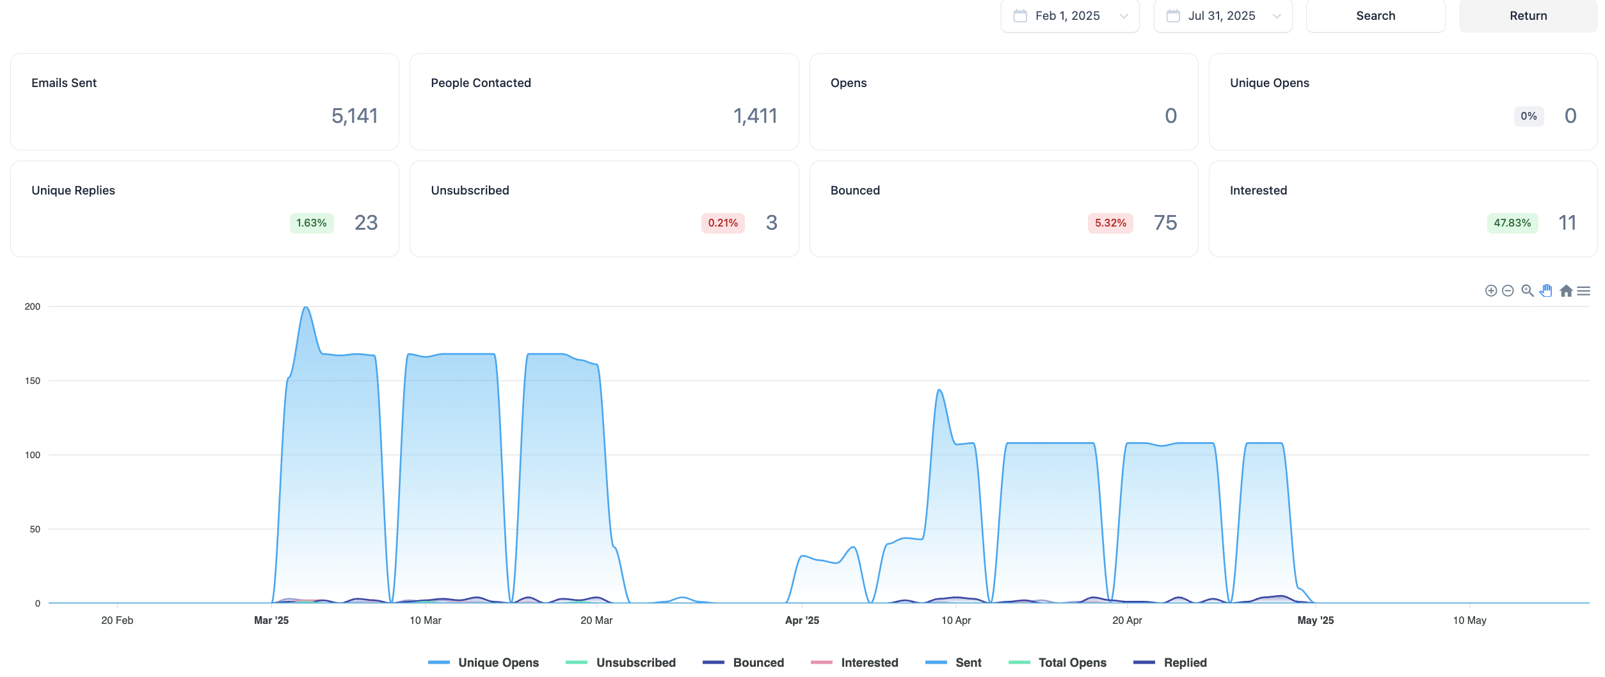Click the Apr '25 axis label

pyautogui.click(x=802, y=621)
